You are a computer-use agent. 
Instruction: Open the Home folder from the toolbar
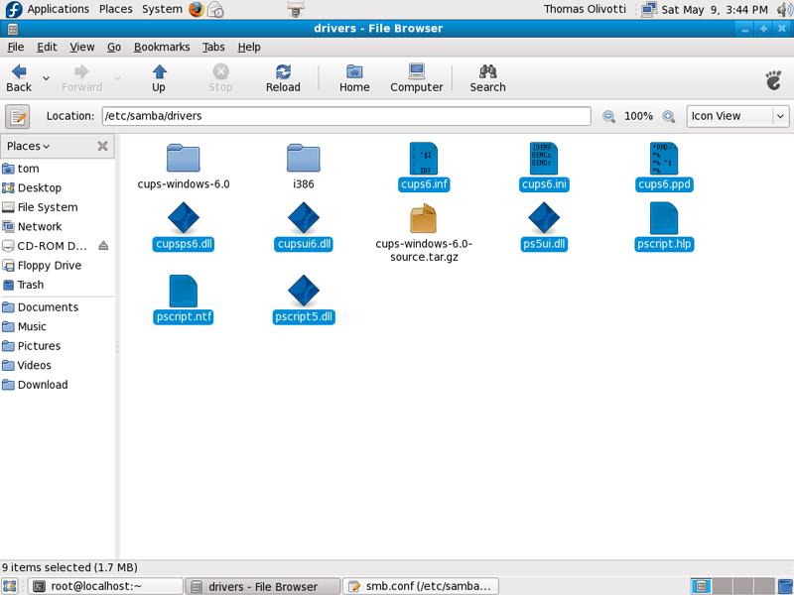point(354,78)
